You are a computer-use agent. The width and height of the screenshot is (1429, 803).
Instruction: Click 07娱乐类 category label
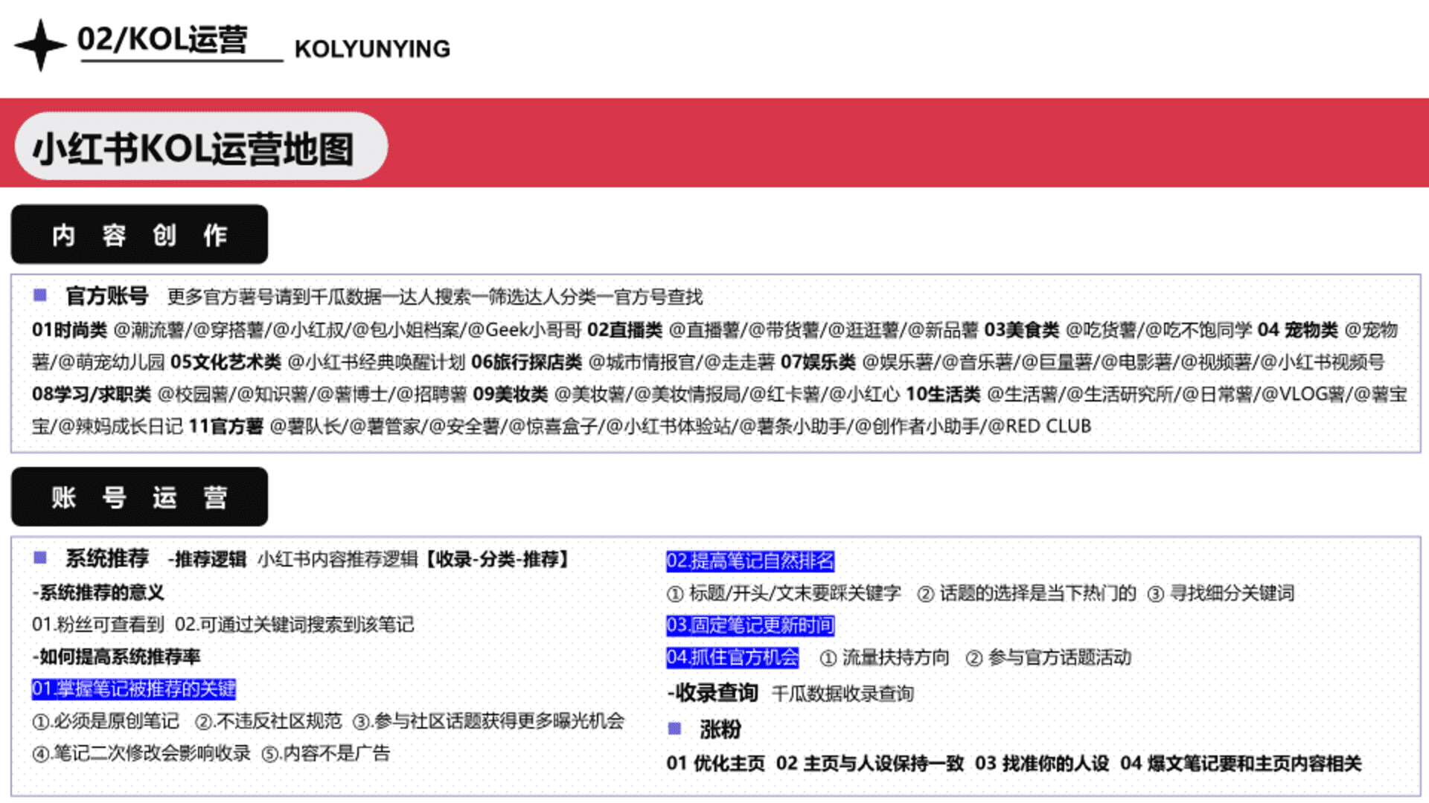coord(817,362)
